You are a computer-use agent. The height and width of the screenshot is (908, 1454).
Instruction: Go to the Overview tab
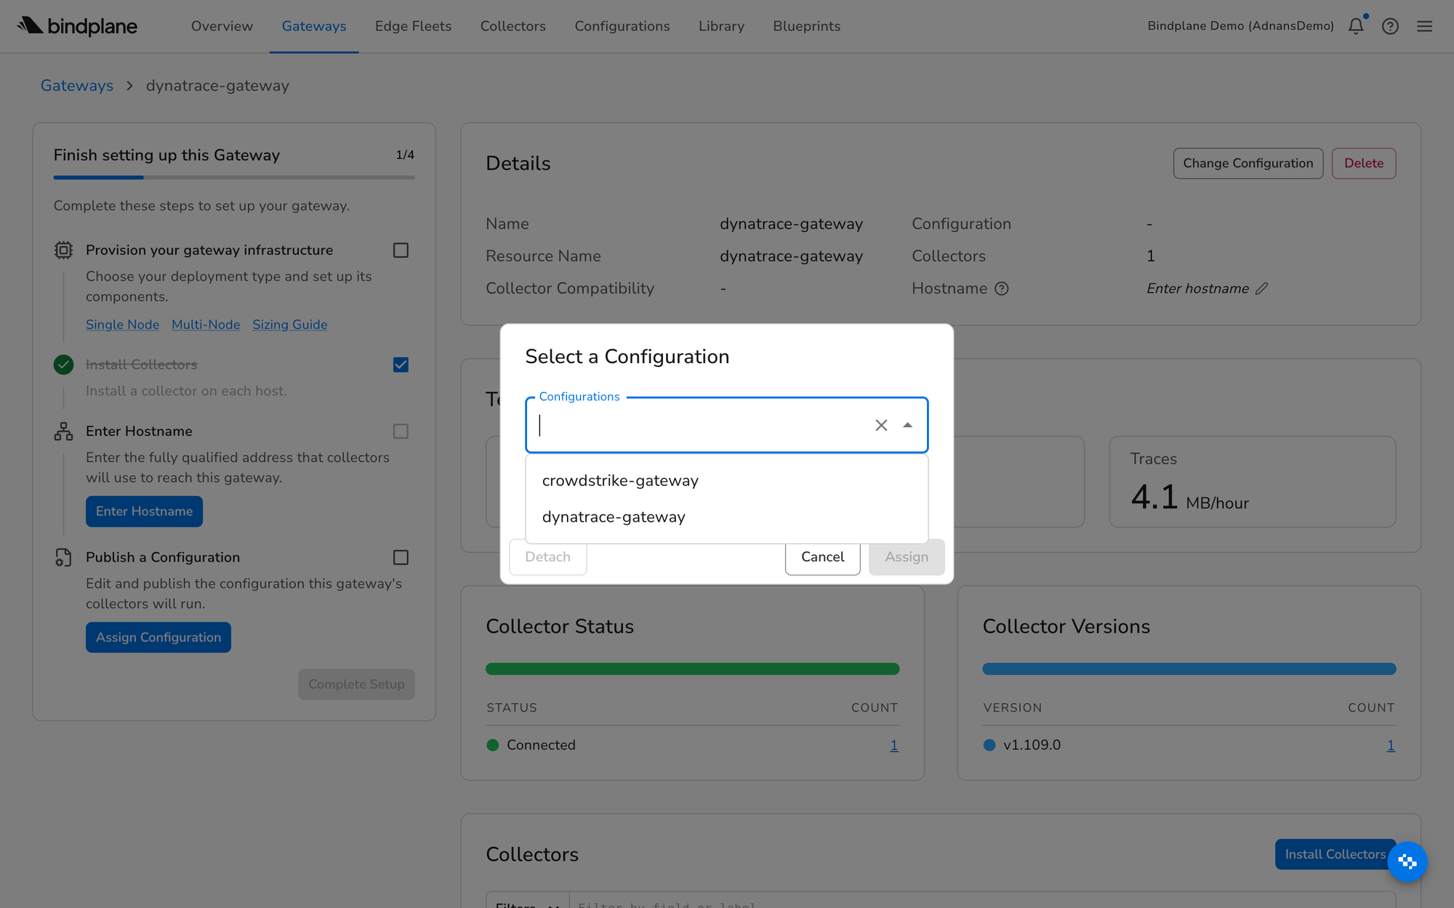click(x=222, y=26)
